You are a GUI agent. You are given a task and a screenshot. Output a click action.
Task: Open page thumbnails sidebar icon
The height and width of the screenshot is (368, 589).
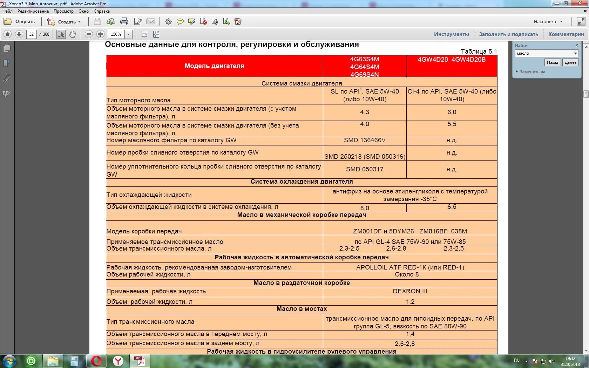click(7, 48)
